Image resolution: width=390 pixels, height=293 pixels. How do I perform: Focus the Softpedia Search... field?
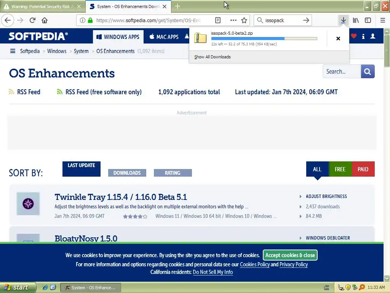pos(342,71)
